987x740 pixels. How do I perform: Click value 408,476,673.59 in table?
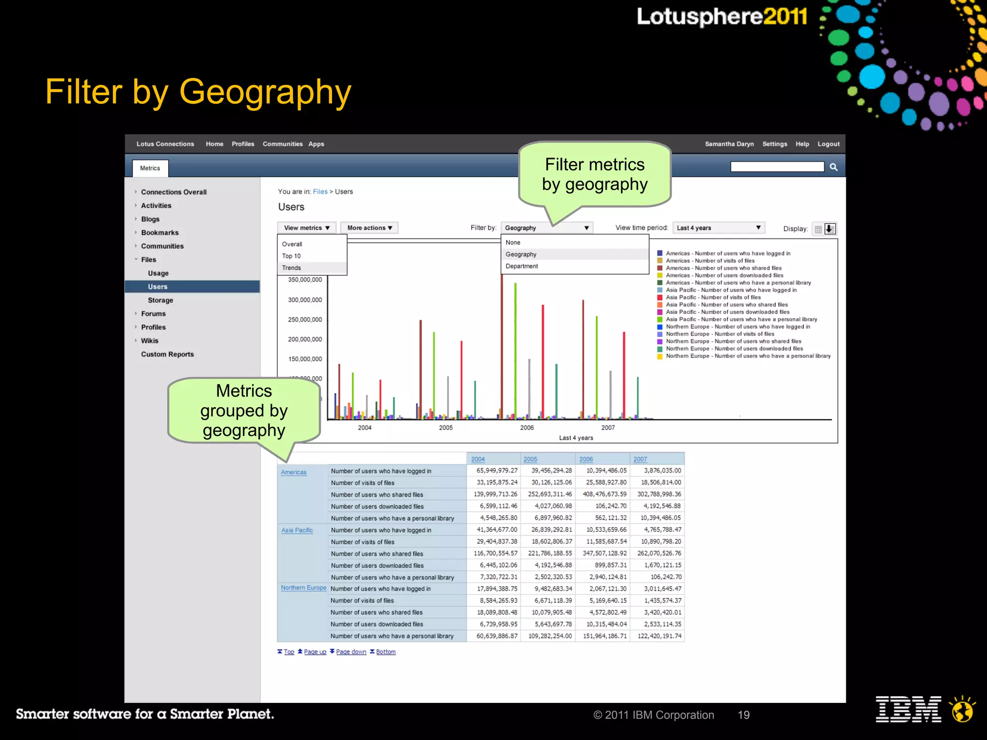click(x=605, y=494)
